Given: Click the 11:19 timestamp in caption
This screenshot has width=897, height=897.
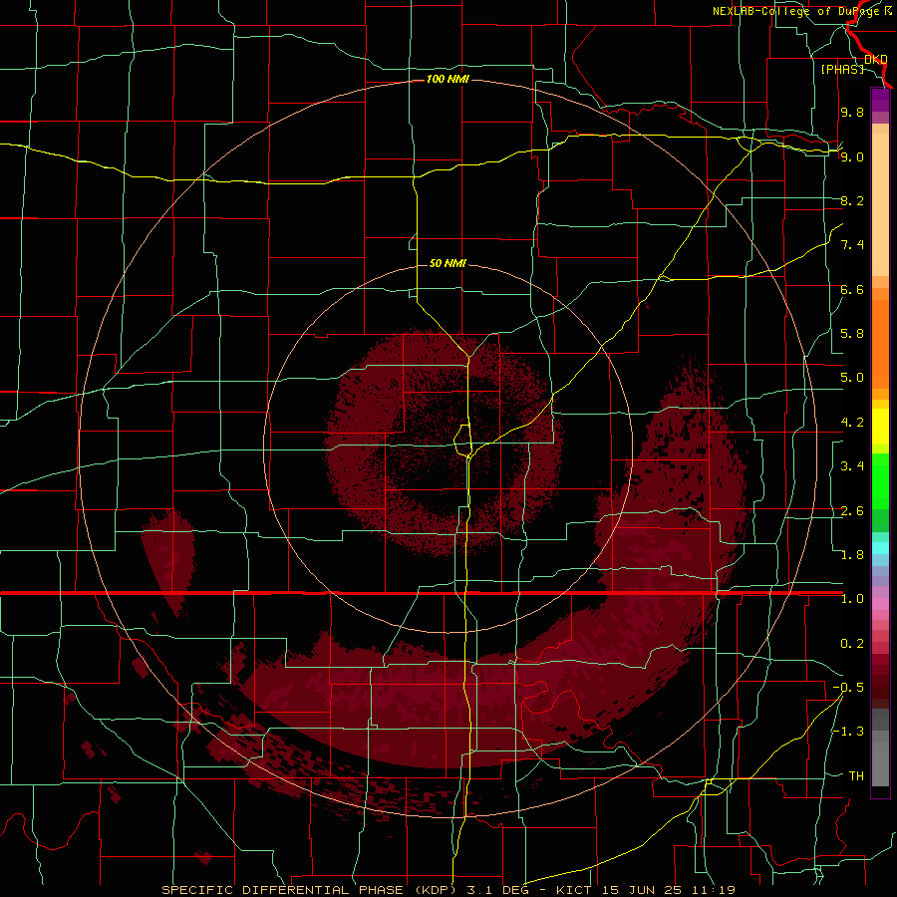Looking at the screenshot, I should pos(715,890).
